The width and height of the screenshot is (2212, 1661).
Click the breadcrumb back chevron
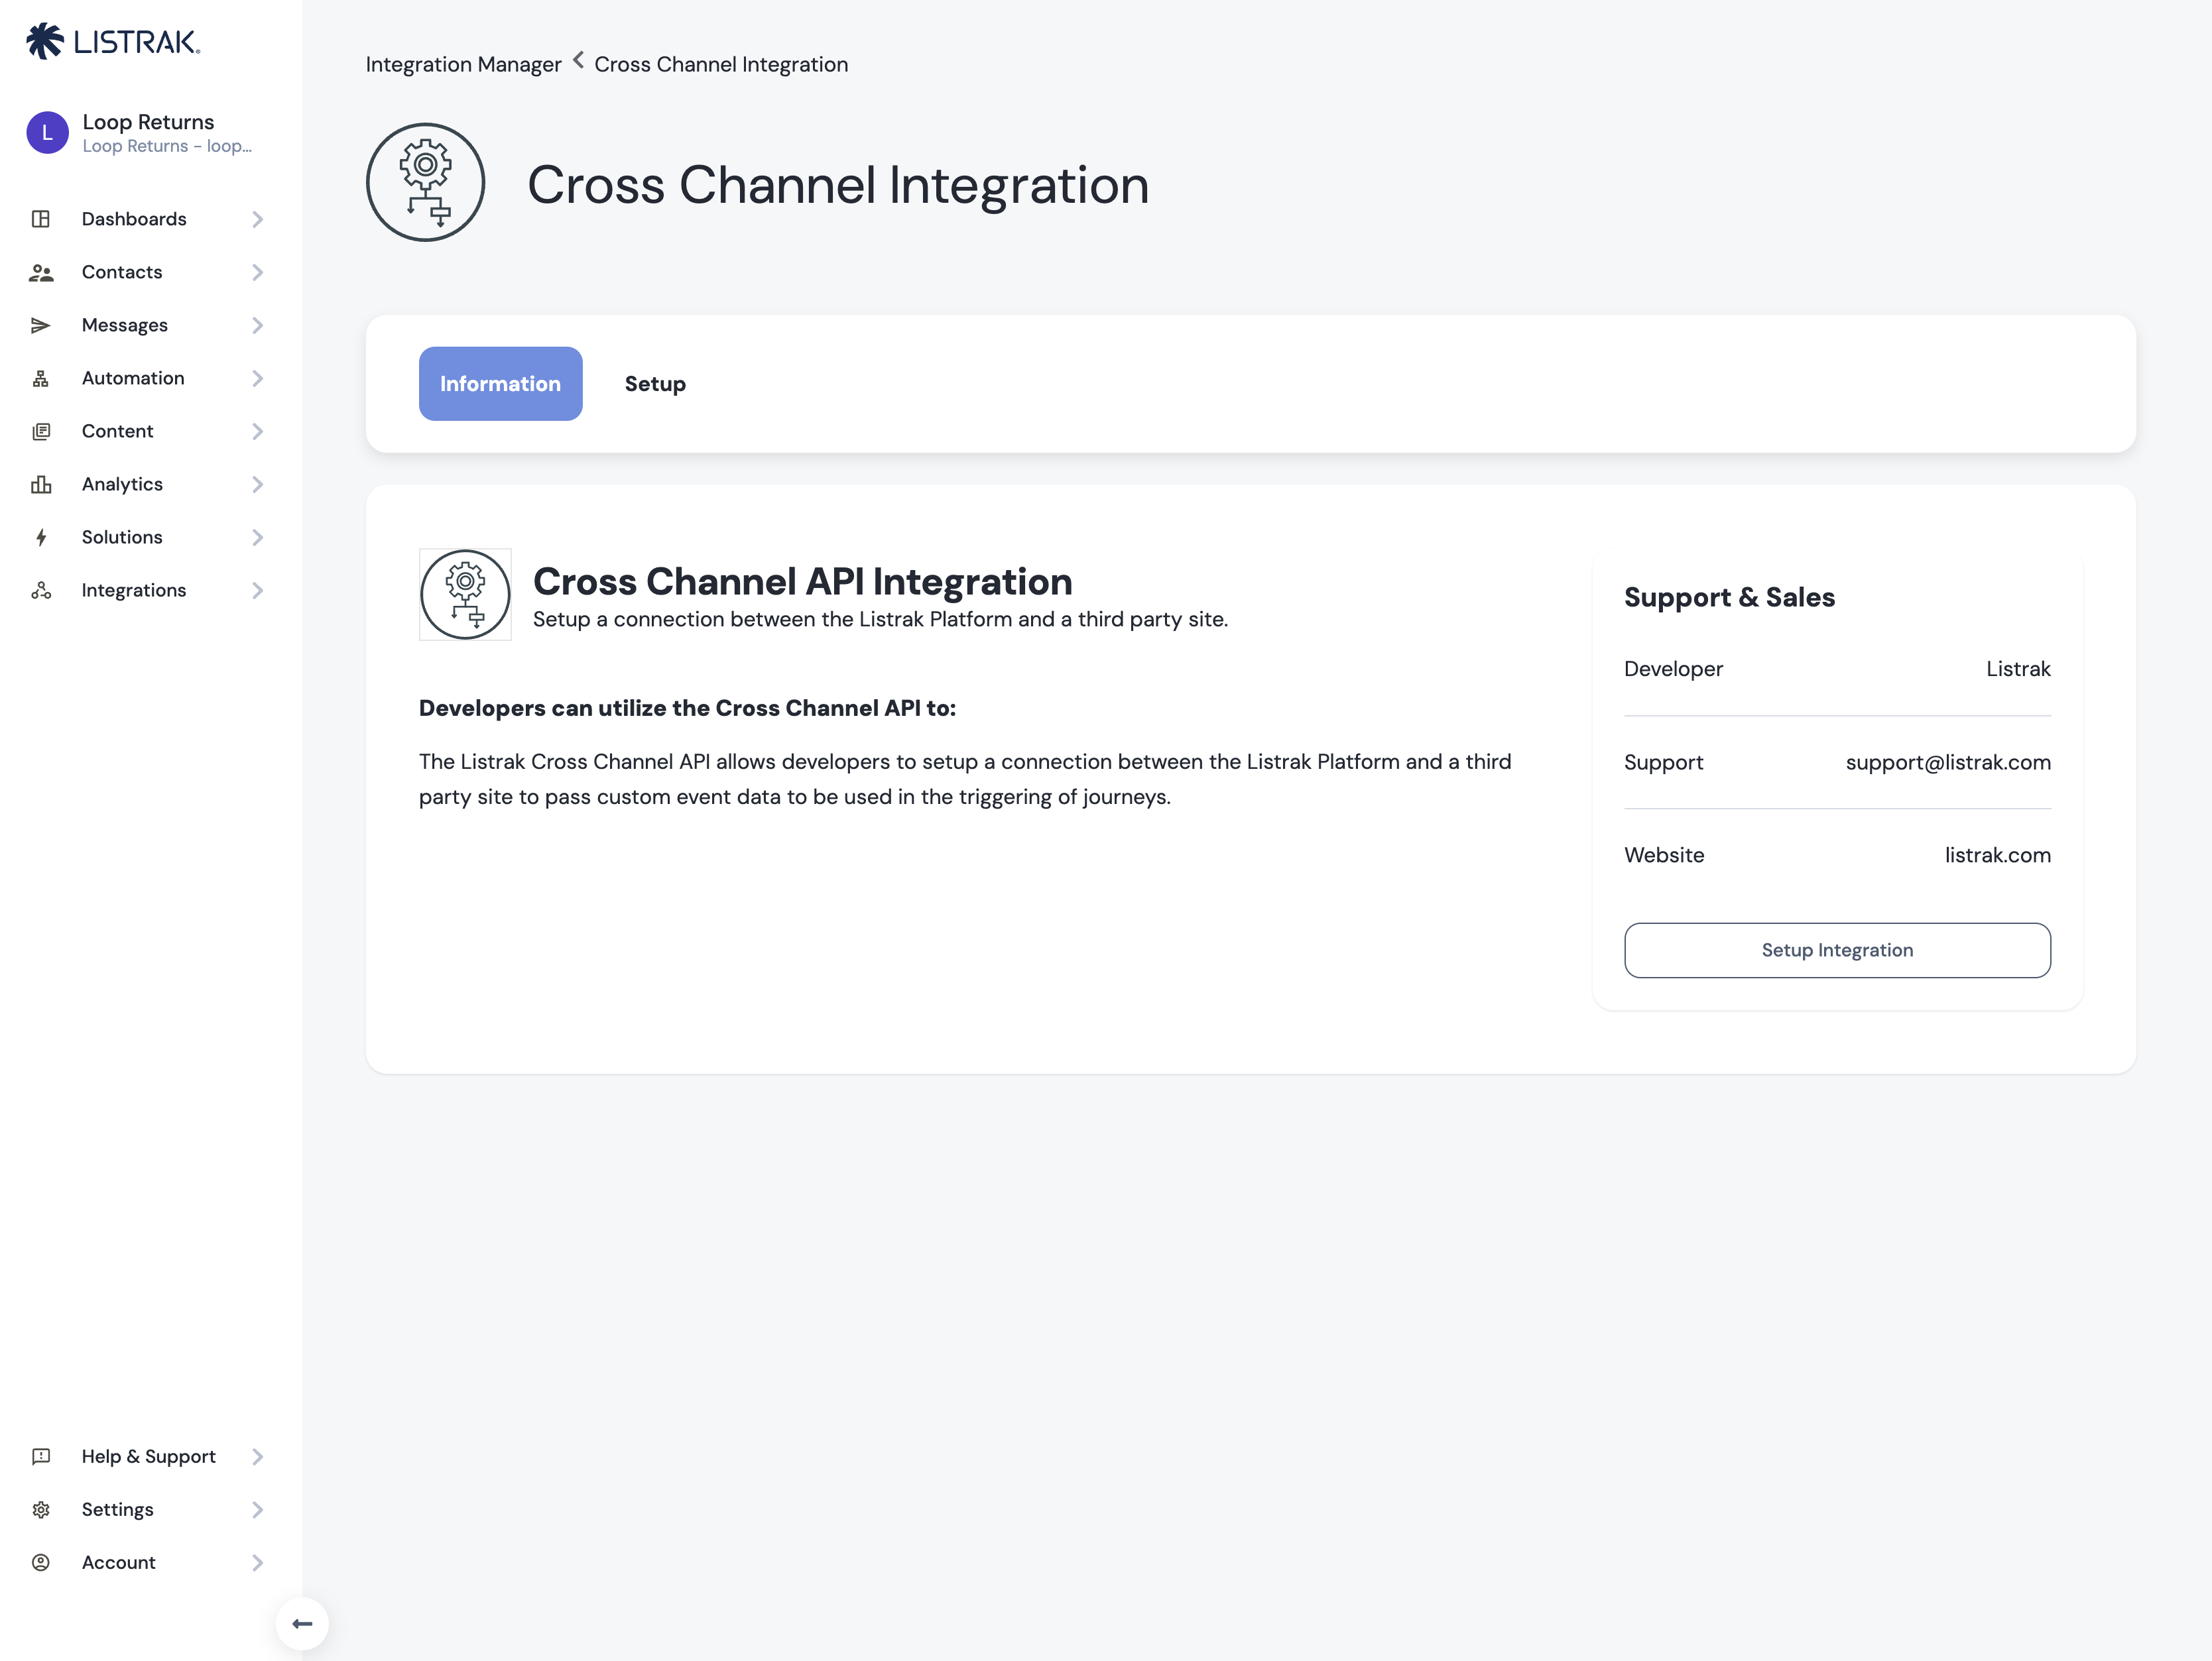point(578,61)
